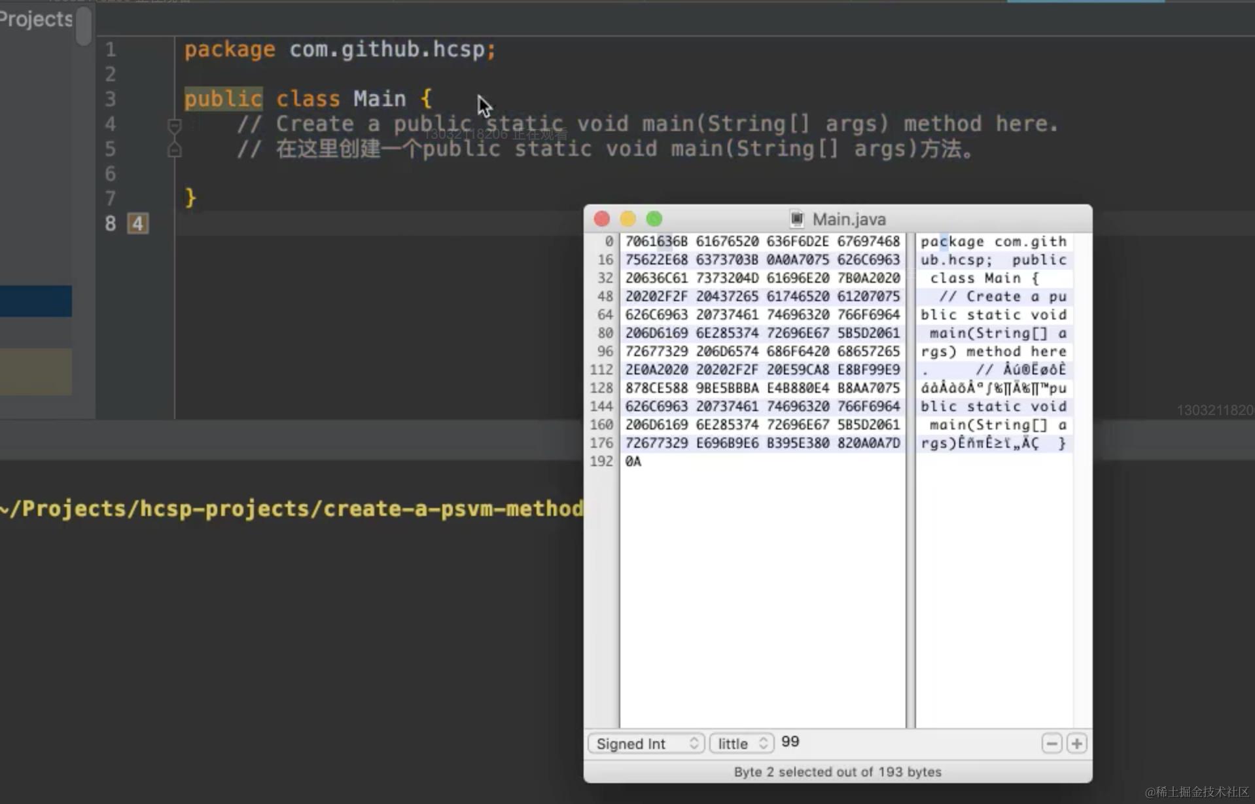Image resolution: width=1255 pixels, height=804 pixels.
Task: Minimize the Main.java hex window
Action: (628, 219)
